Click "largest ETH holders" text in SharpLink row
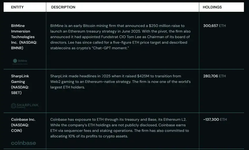The width and height of the screenshot is (249, 150). click(68, 87)
